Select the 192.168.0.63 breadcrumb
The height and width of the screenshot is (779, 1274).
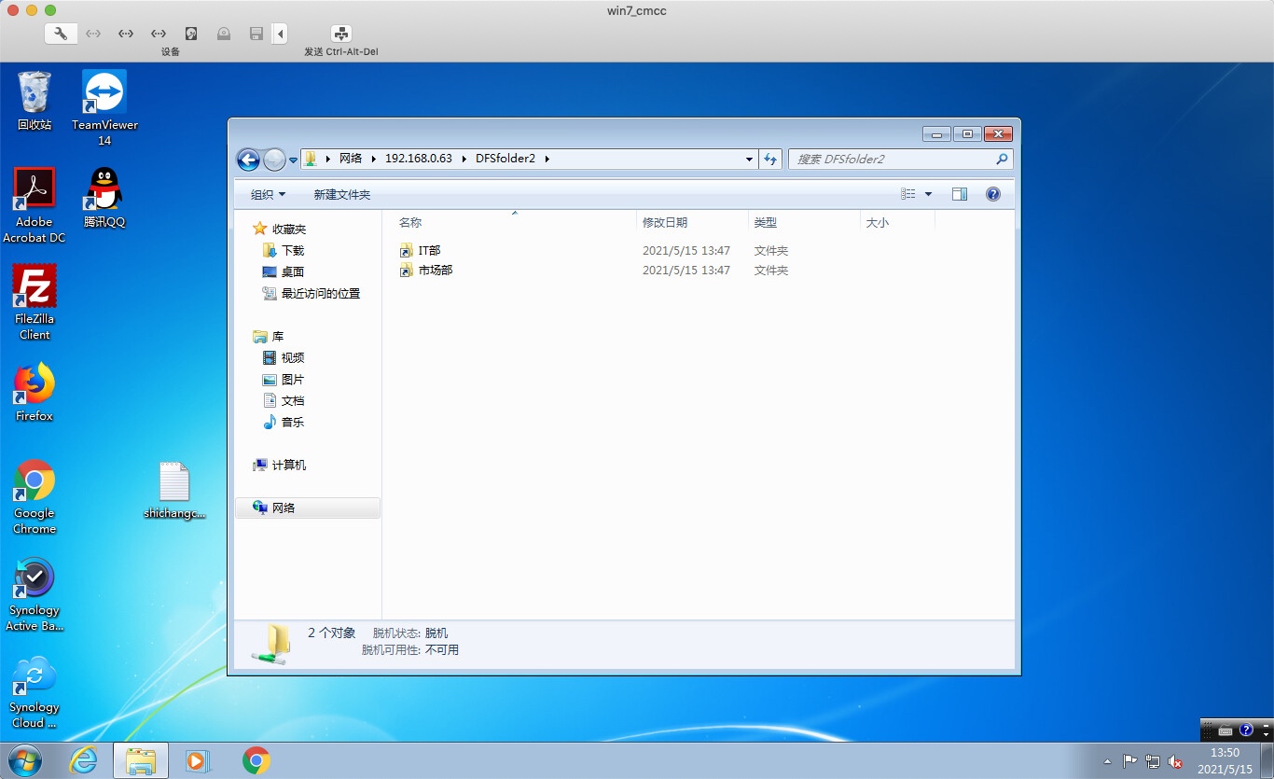[x=418, y=159]
